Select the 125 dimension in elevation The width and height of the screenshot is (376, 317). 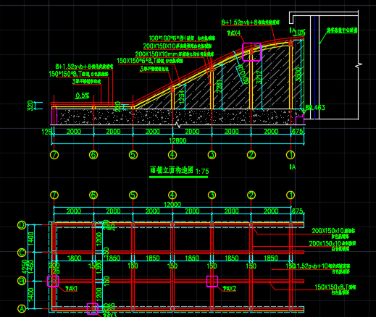[x=46, y=132]
